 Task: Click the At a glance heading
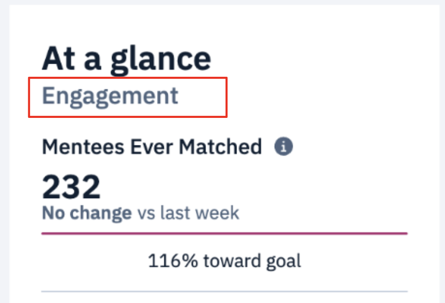pos(127,57)
